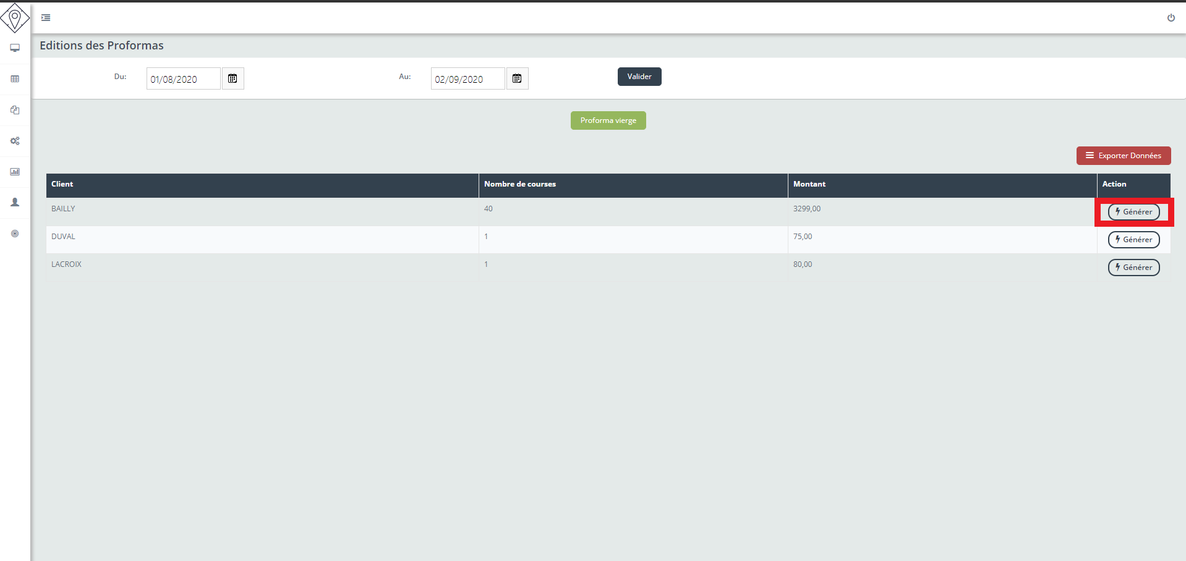Open the calendar picker for Du date

pos(233,78)
